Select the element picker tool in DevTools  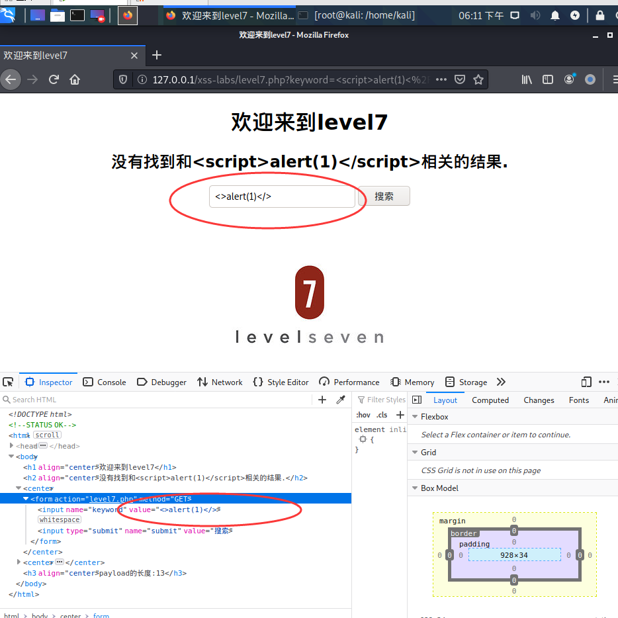click(8, 382)
